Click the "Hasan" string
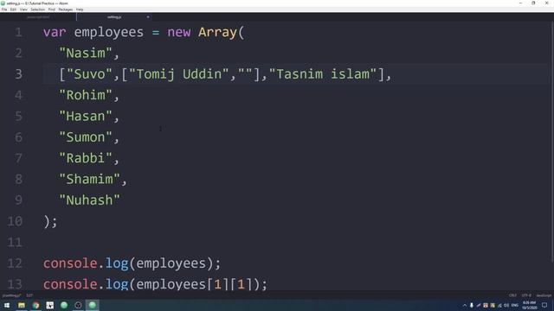This screenshot has height=311, width=554. click(x=86, y=117)
